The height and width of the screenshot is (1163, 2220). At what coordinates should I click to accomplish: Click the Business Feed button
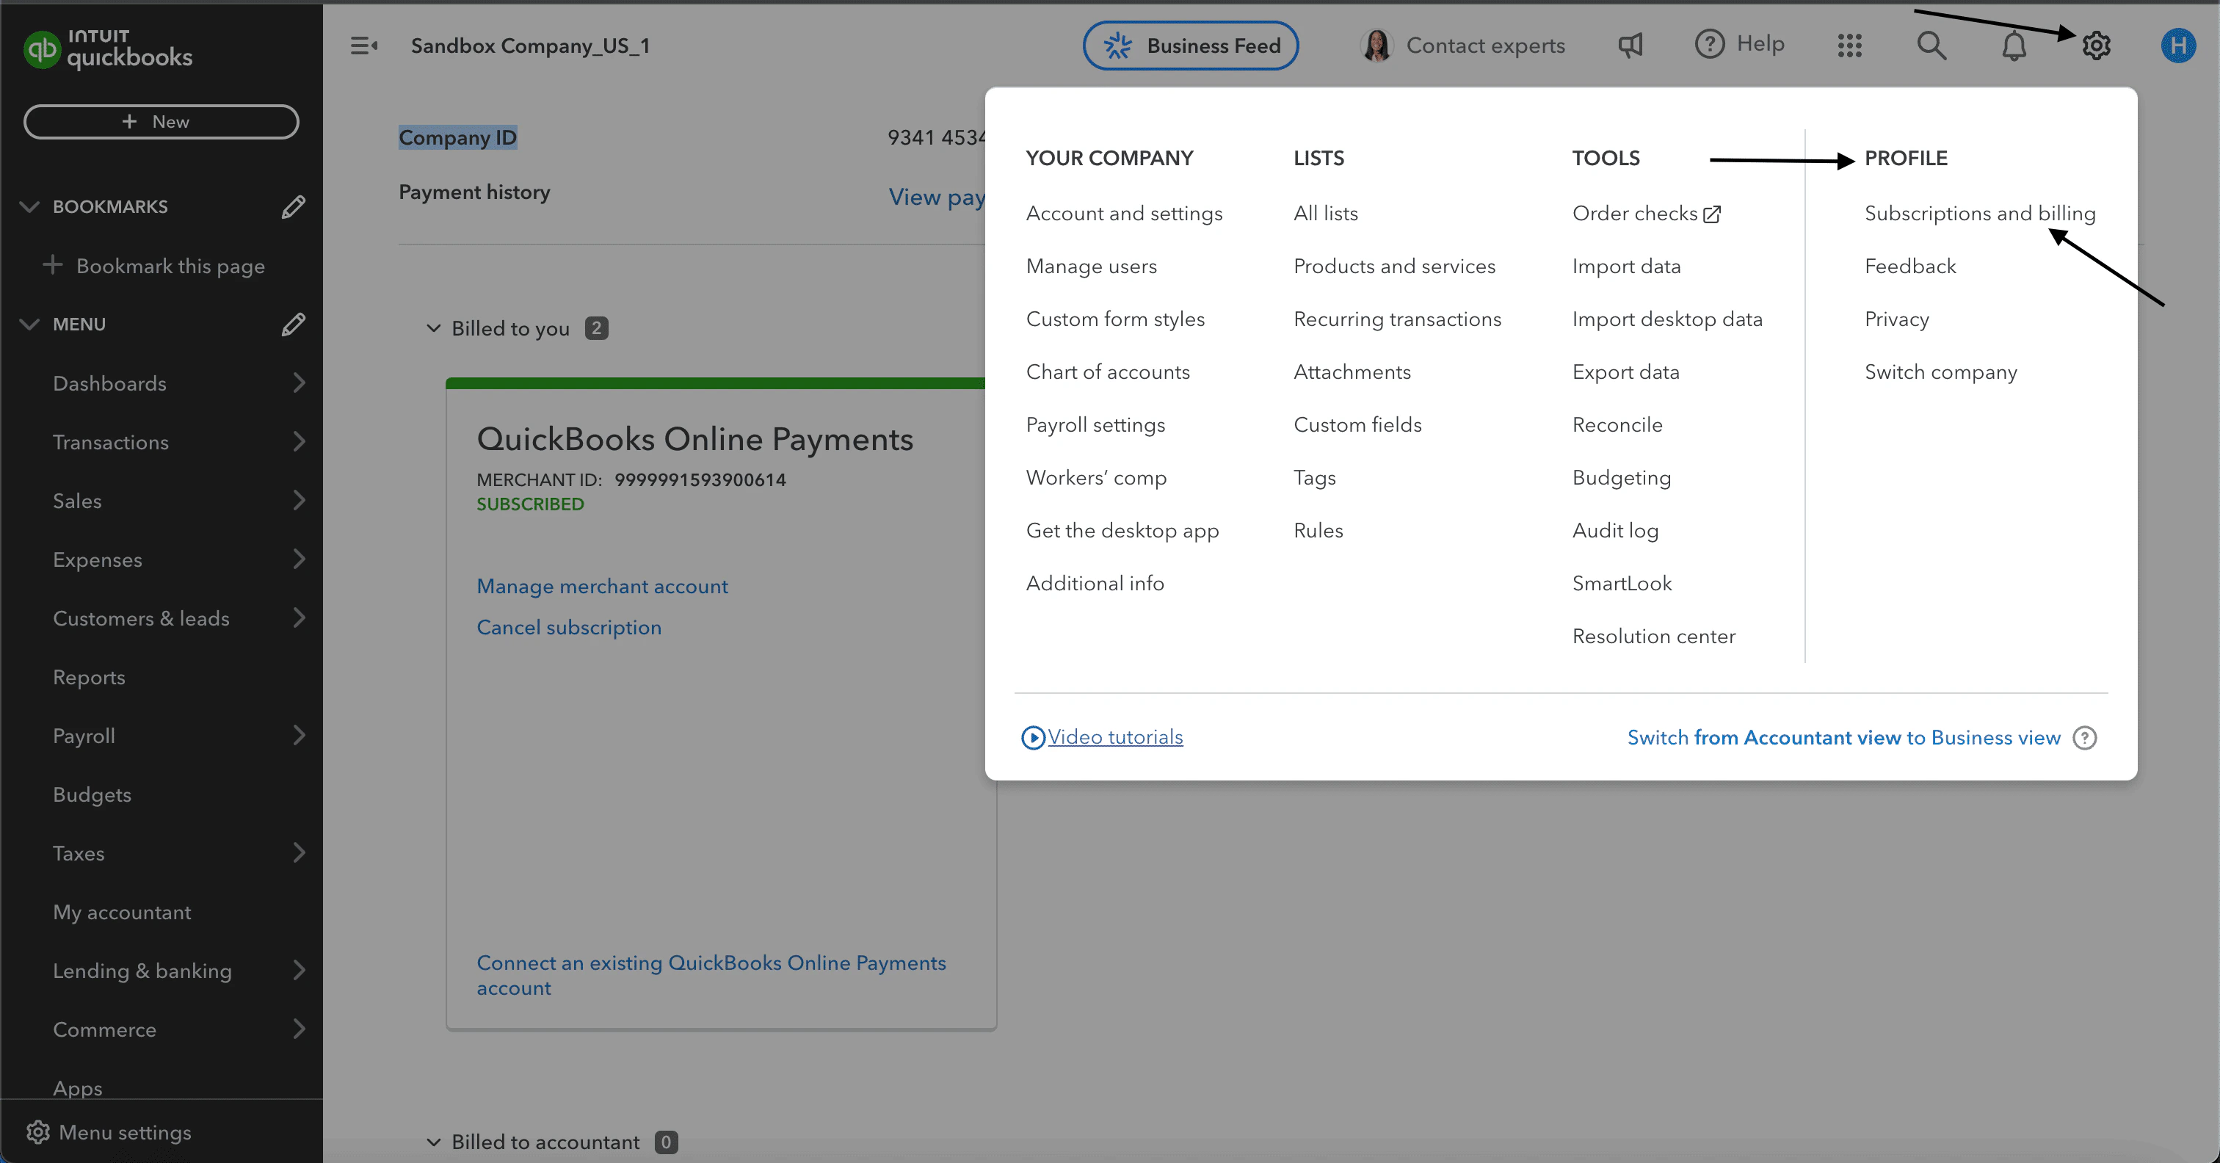tap(1190, 46)
